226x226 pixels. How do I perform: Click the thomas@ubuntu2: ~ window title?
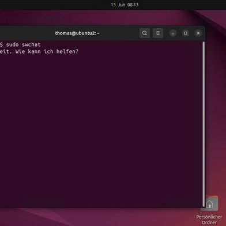pos(77,33)
